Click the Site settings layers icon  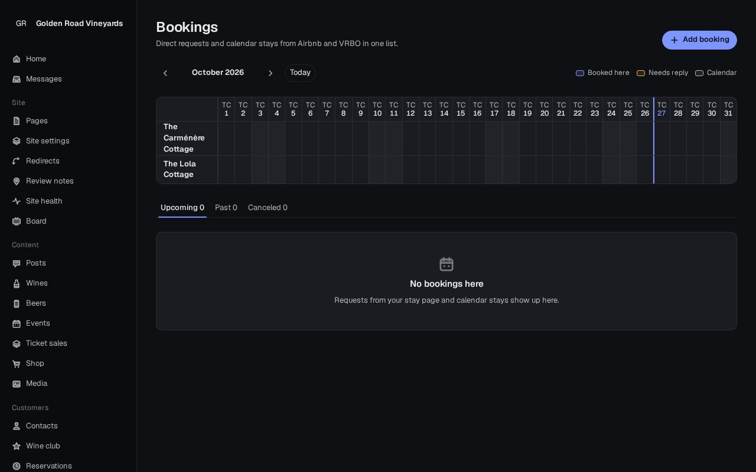pyautogui.click(x=17, y=141)
